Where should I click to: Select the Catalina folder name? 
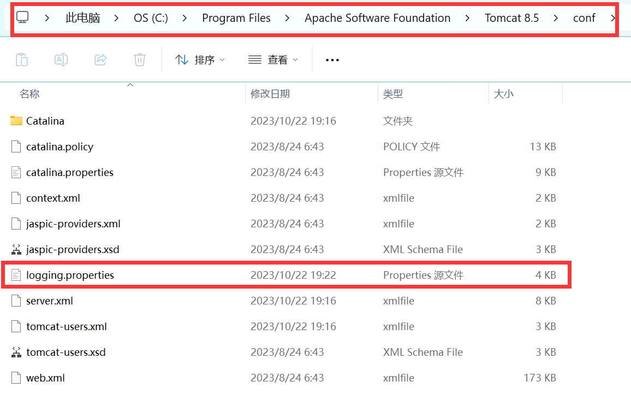coord(45,121)
